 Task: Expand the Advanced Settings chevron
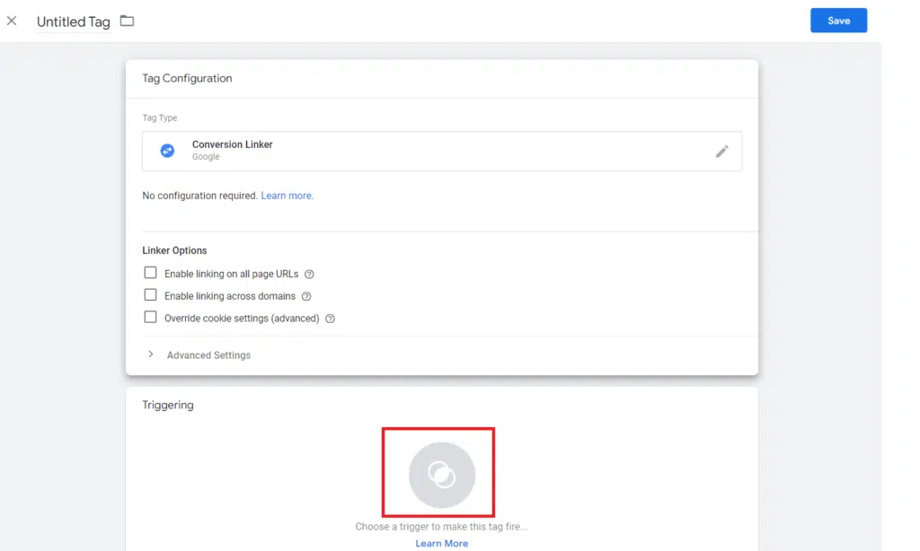pos(151,354)
